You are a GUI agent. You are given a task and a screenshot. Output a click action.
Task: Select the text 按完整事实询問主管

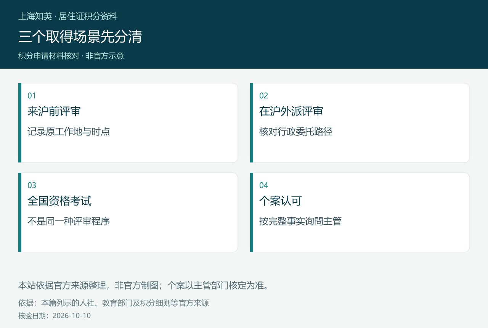click(300, 221)
